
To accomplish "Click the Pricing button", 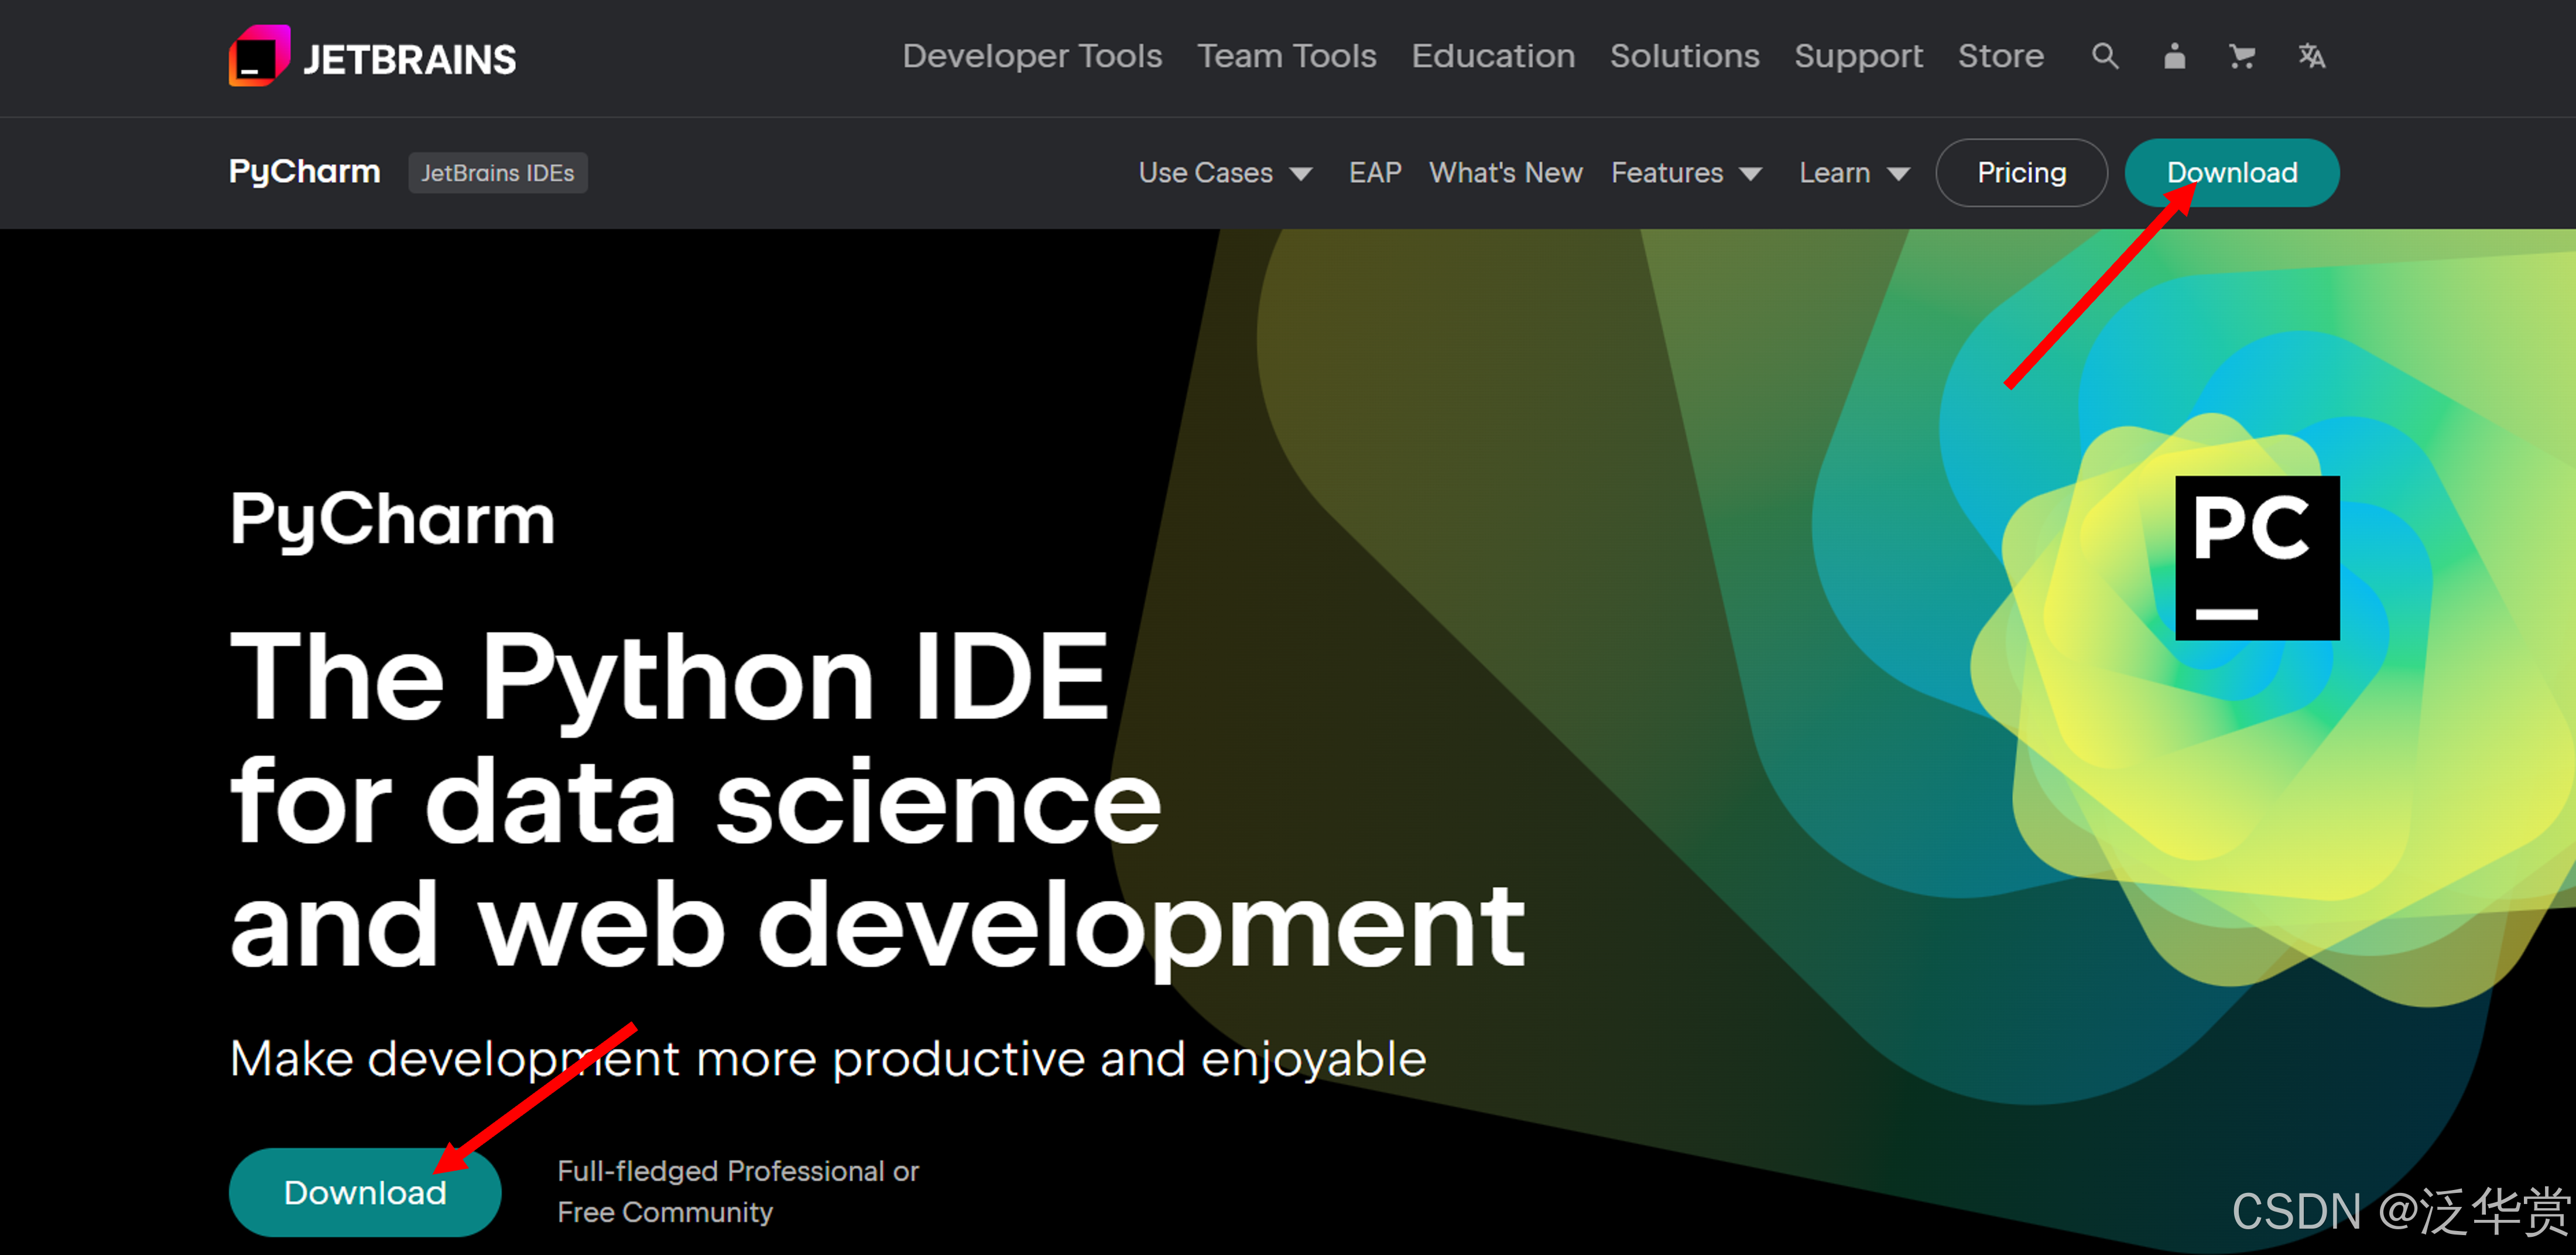I will 2021,173.
